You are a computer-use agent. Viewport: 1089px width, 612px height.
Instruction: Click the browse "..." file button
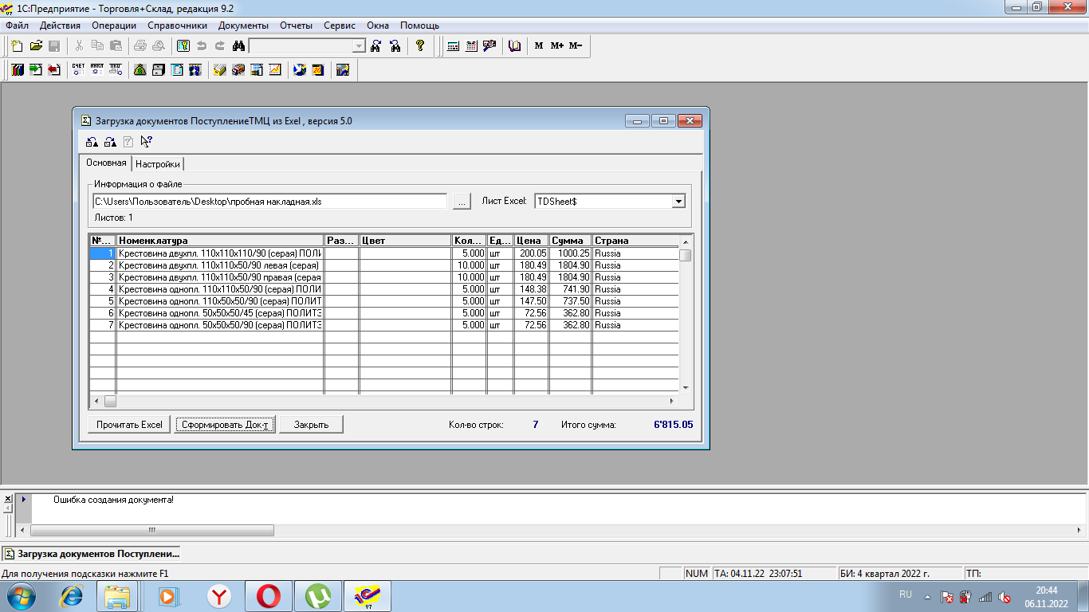click(462, 202)
